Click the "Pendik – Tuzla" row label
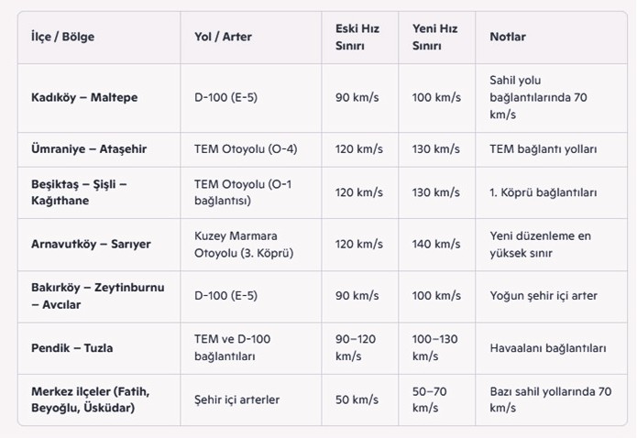Screen dimensions: 637x438 (72, 347)
